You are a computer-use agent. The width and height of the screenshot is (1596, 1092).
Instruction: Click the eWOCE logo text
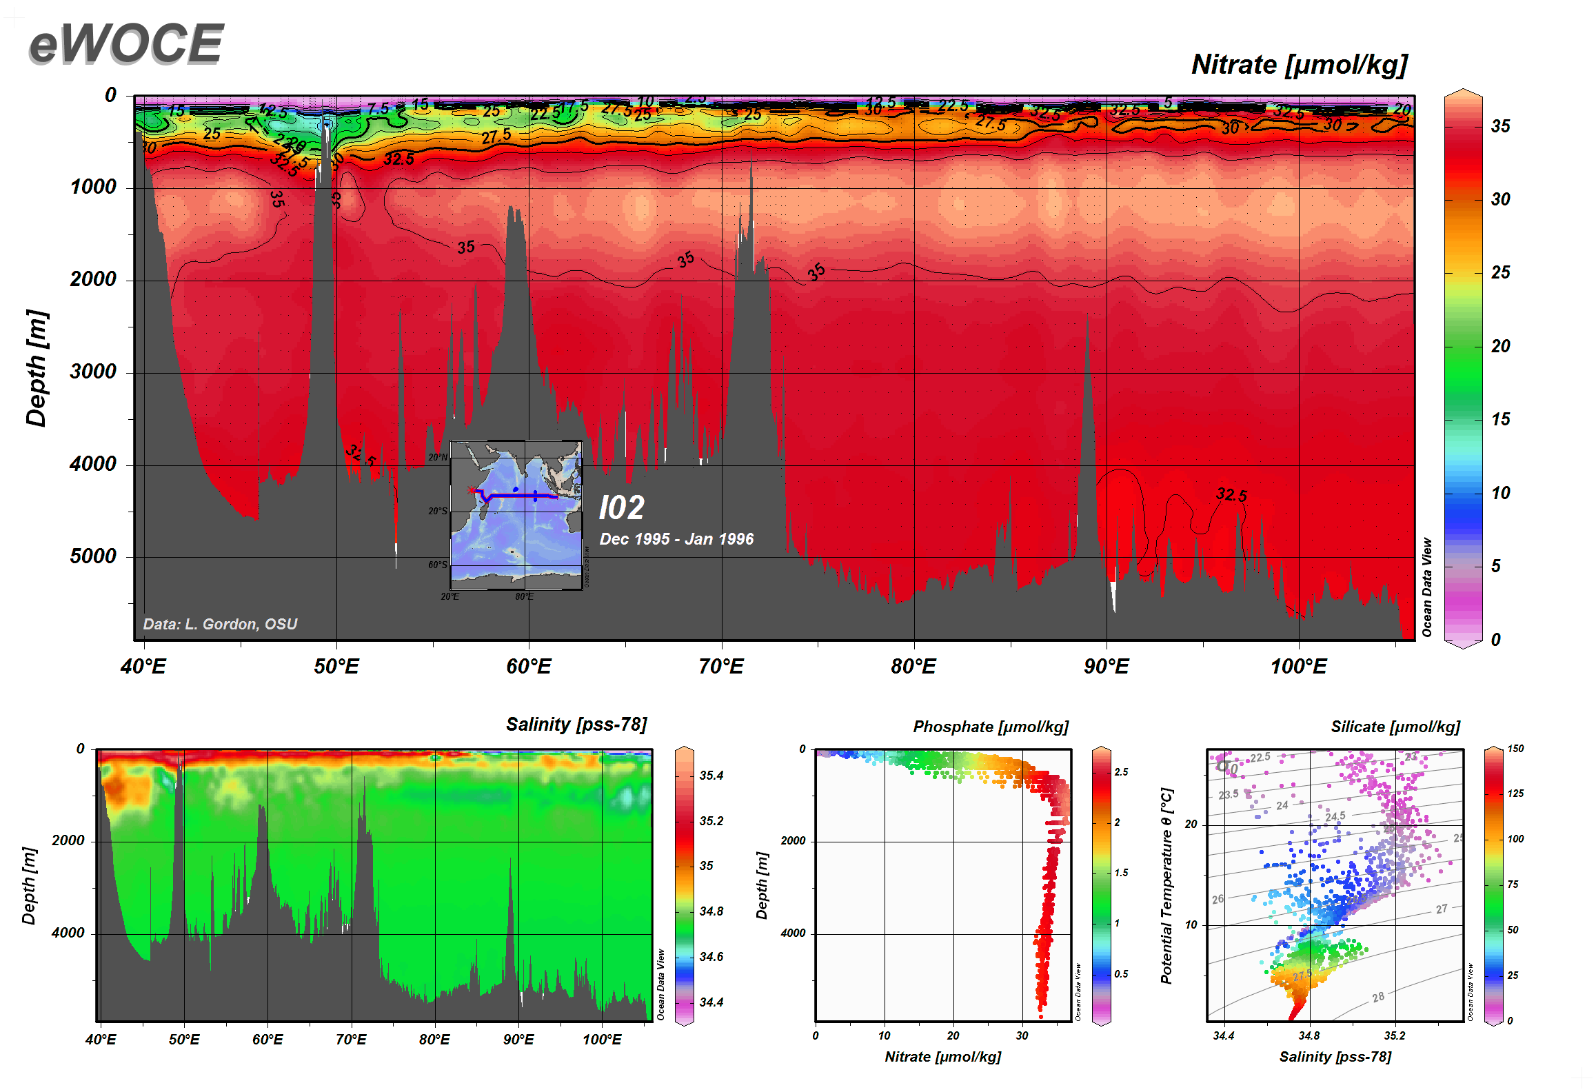pos(126,43)
